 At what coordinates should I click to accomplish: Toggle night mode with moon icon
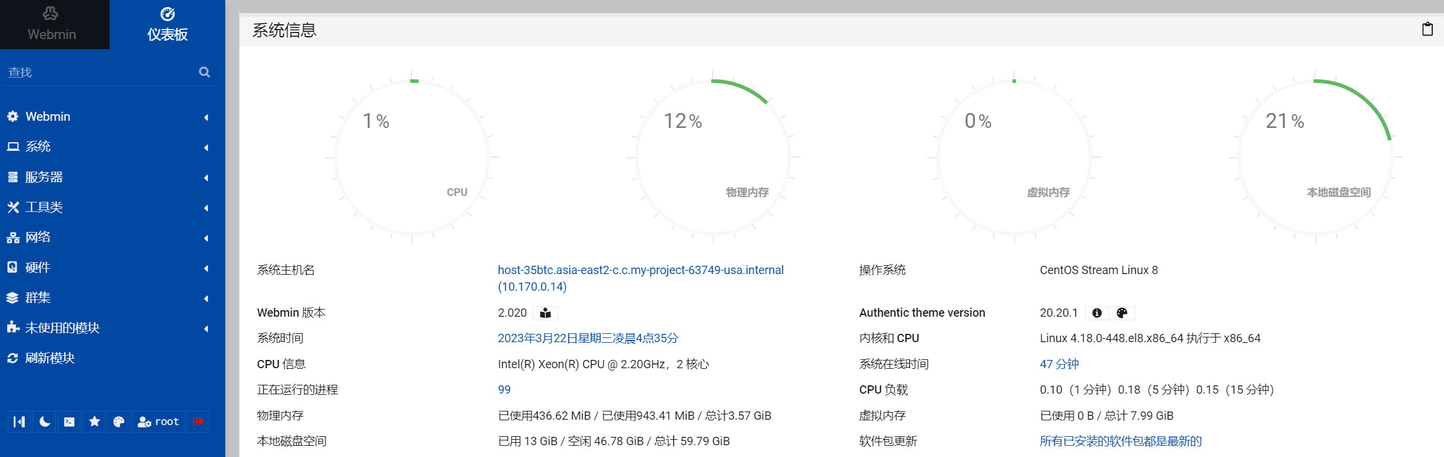44,421
